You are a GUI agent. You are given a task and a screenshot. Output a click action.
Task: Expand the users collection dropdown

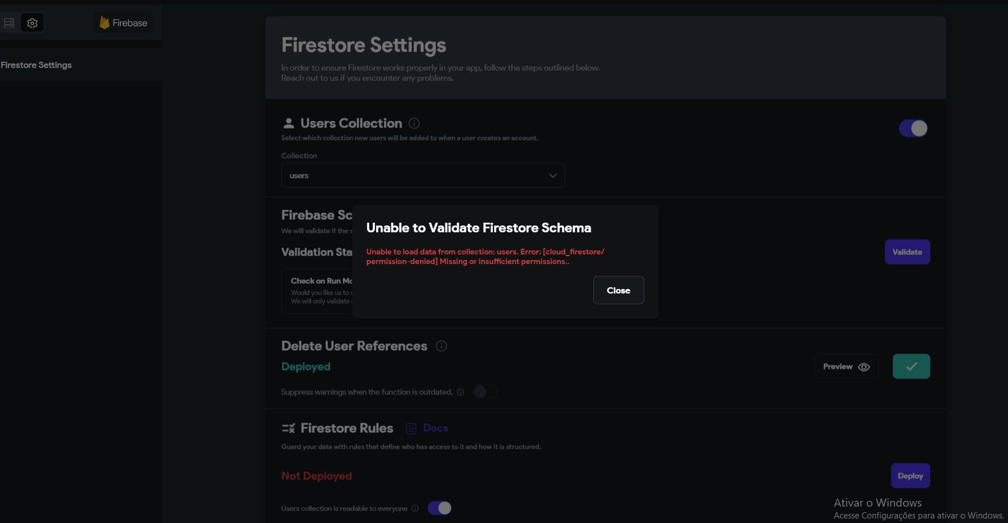point(423,176)
